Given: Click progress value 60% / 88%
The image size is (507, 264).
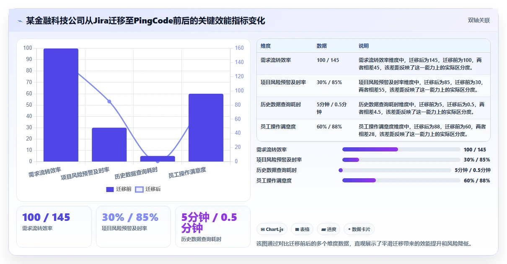Looking at the screenshot, I should [x=477, y=180].
